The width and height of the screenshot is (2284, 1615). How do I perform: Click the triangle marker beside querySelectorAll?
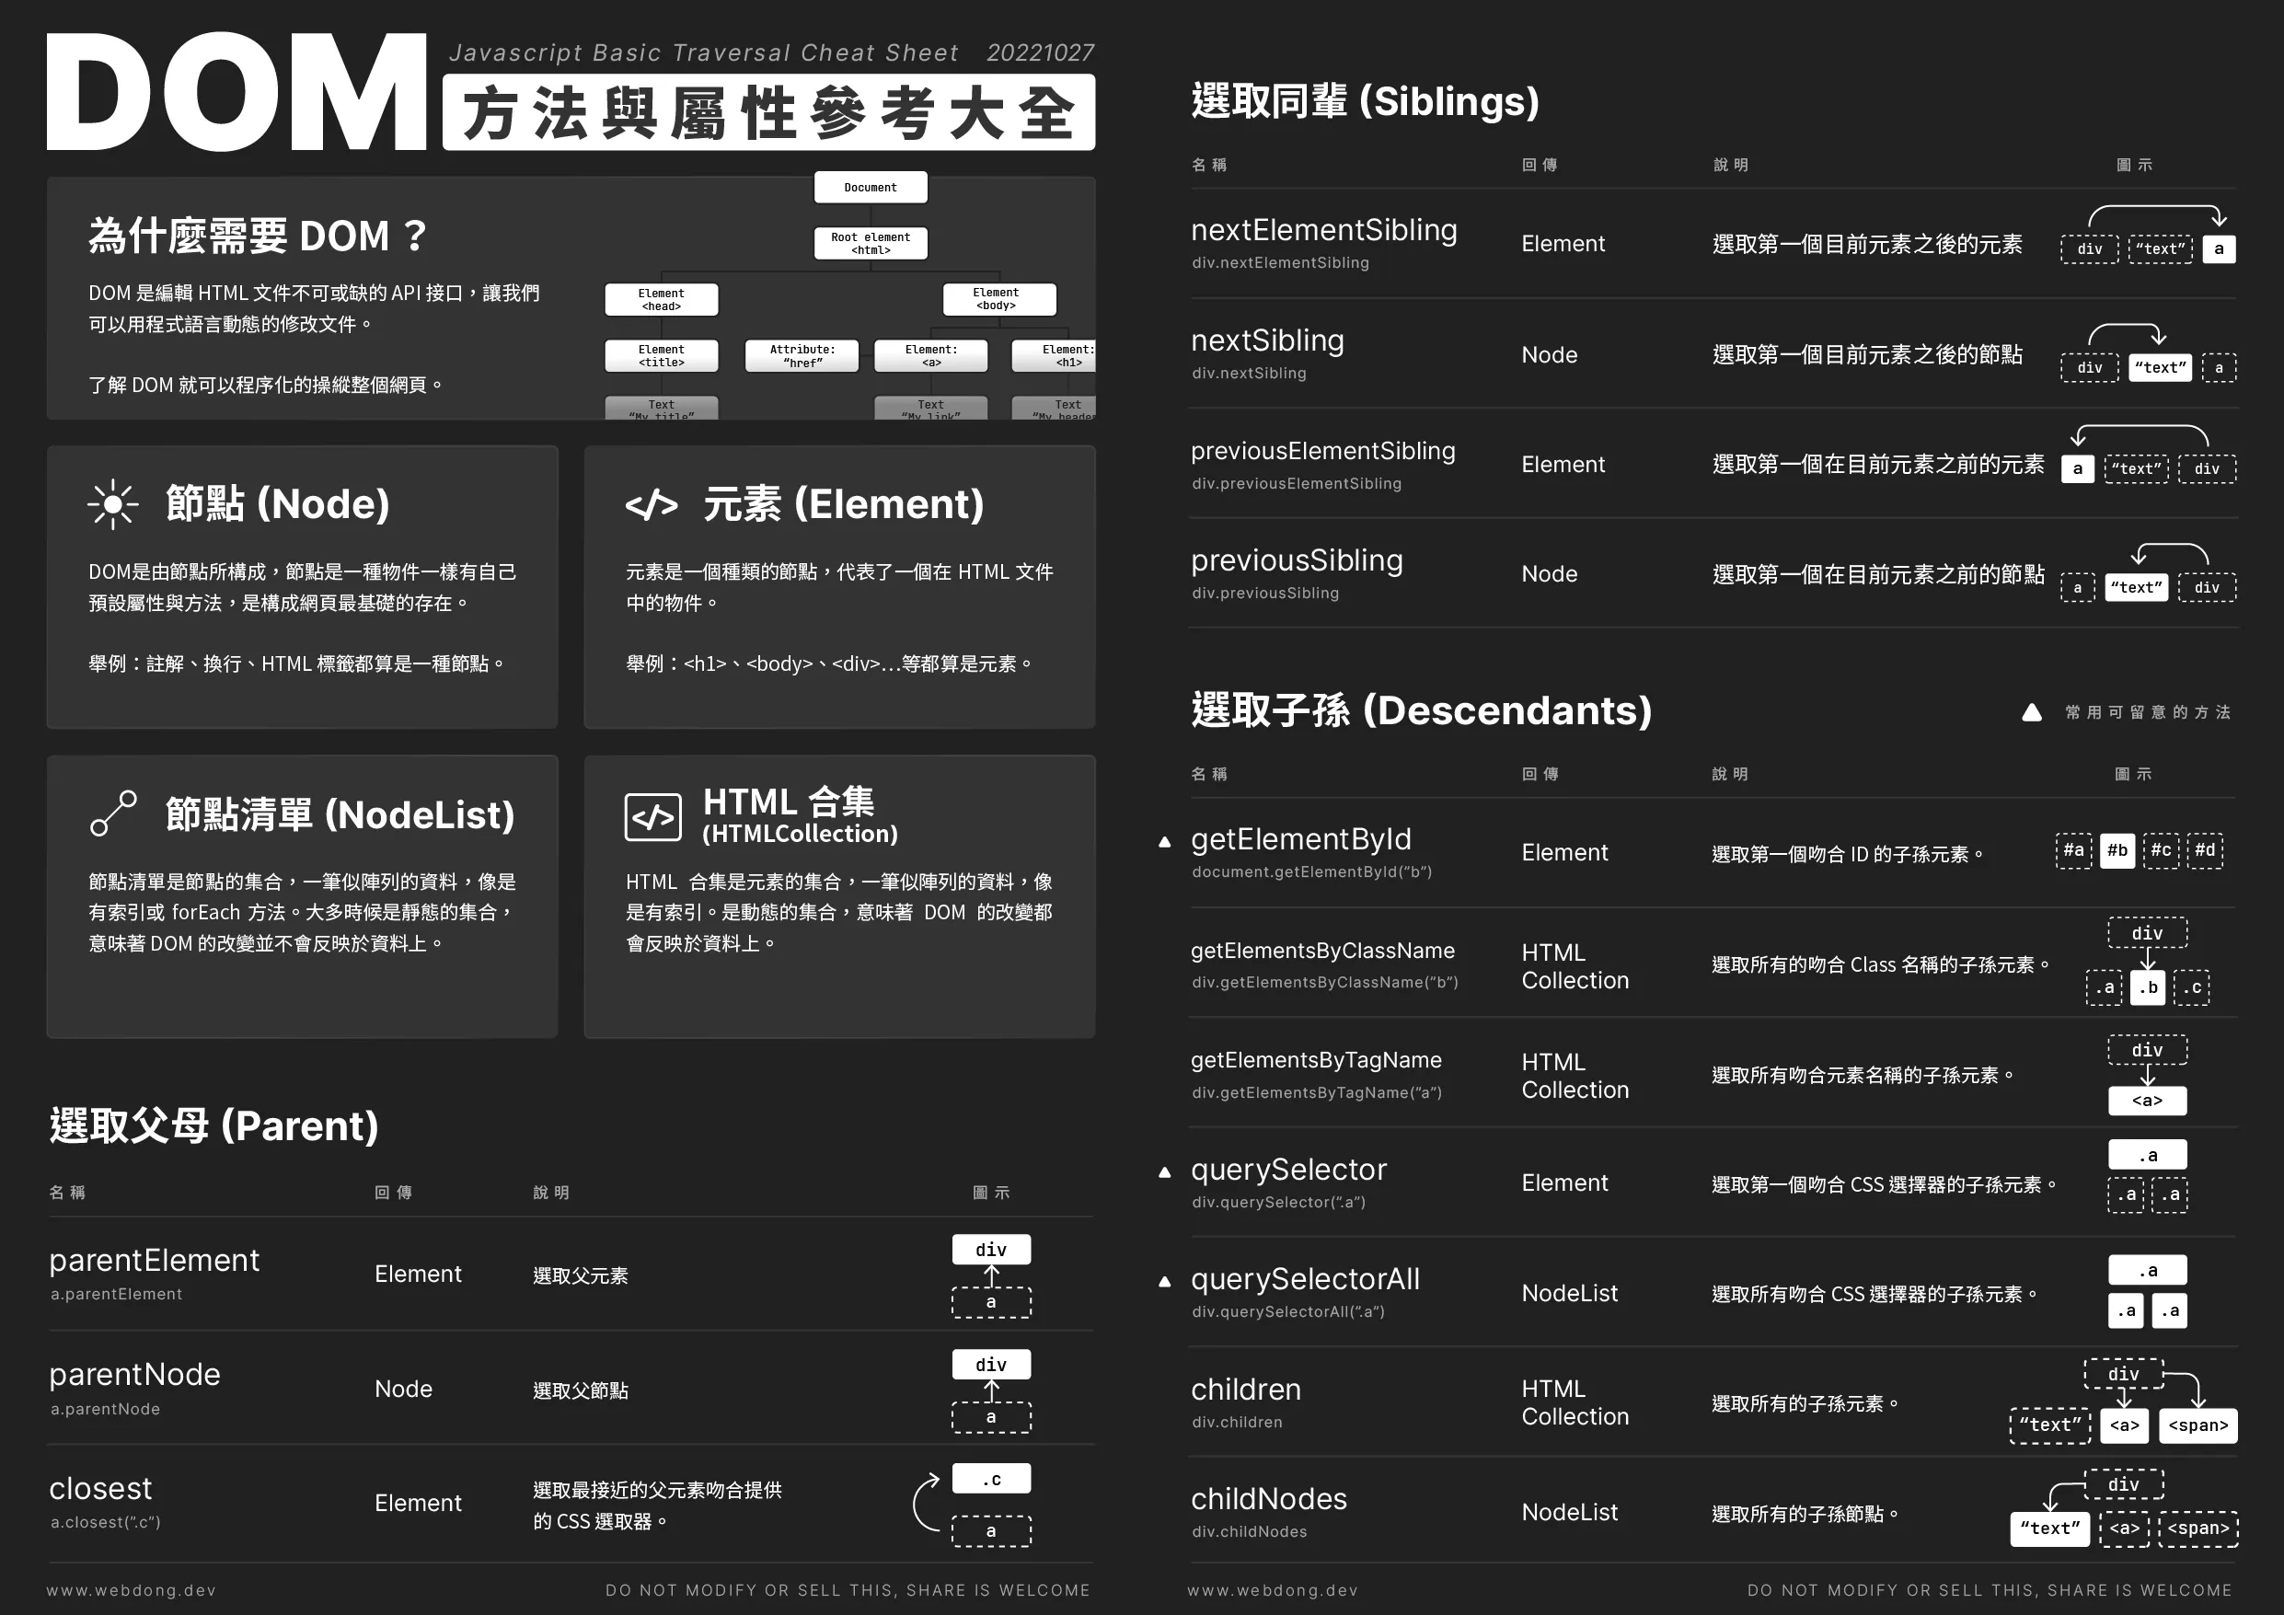[x=1165, y=1282]
